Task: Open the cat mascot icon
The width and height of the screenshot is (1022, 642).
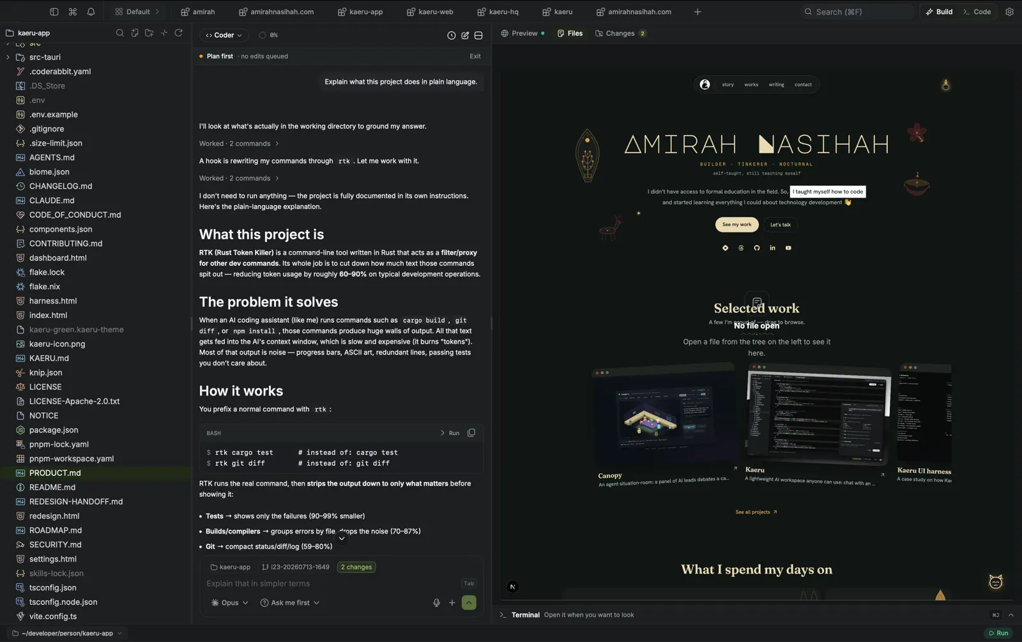Action: (995, 581)
